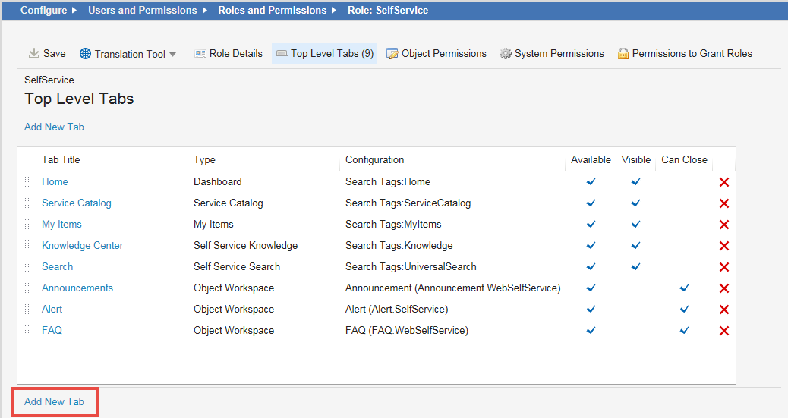Sort by the Tab Title column header
This screenshot has width=788, height=418.
[x=61, y=160]
